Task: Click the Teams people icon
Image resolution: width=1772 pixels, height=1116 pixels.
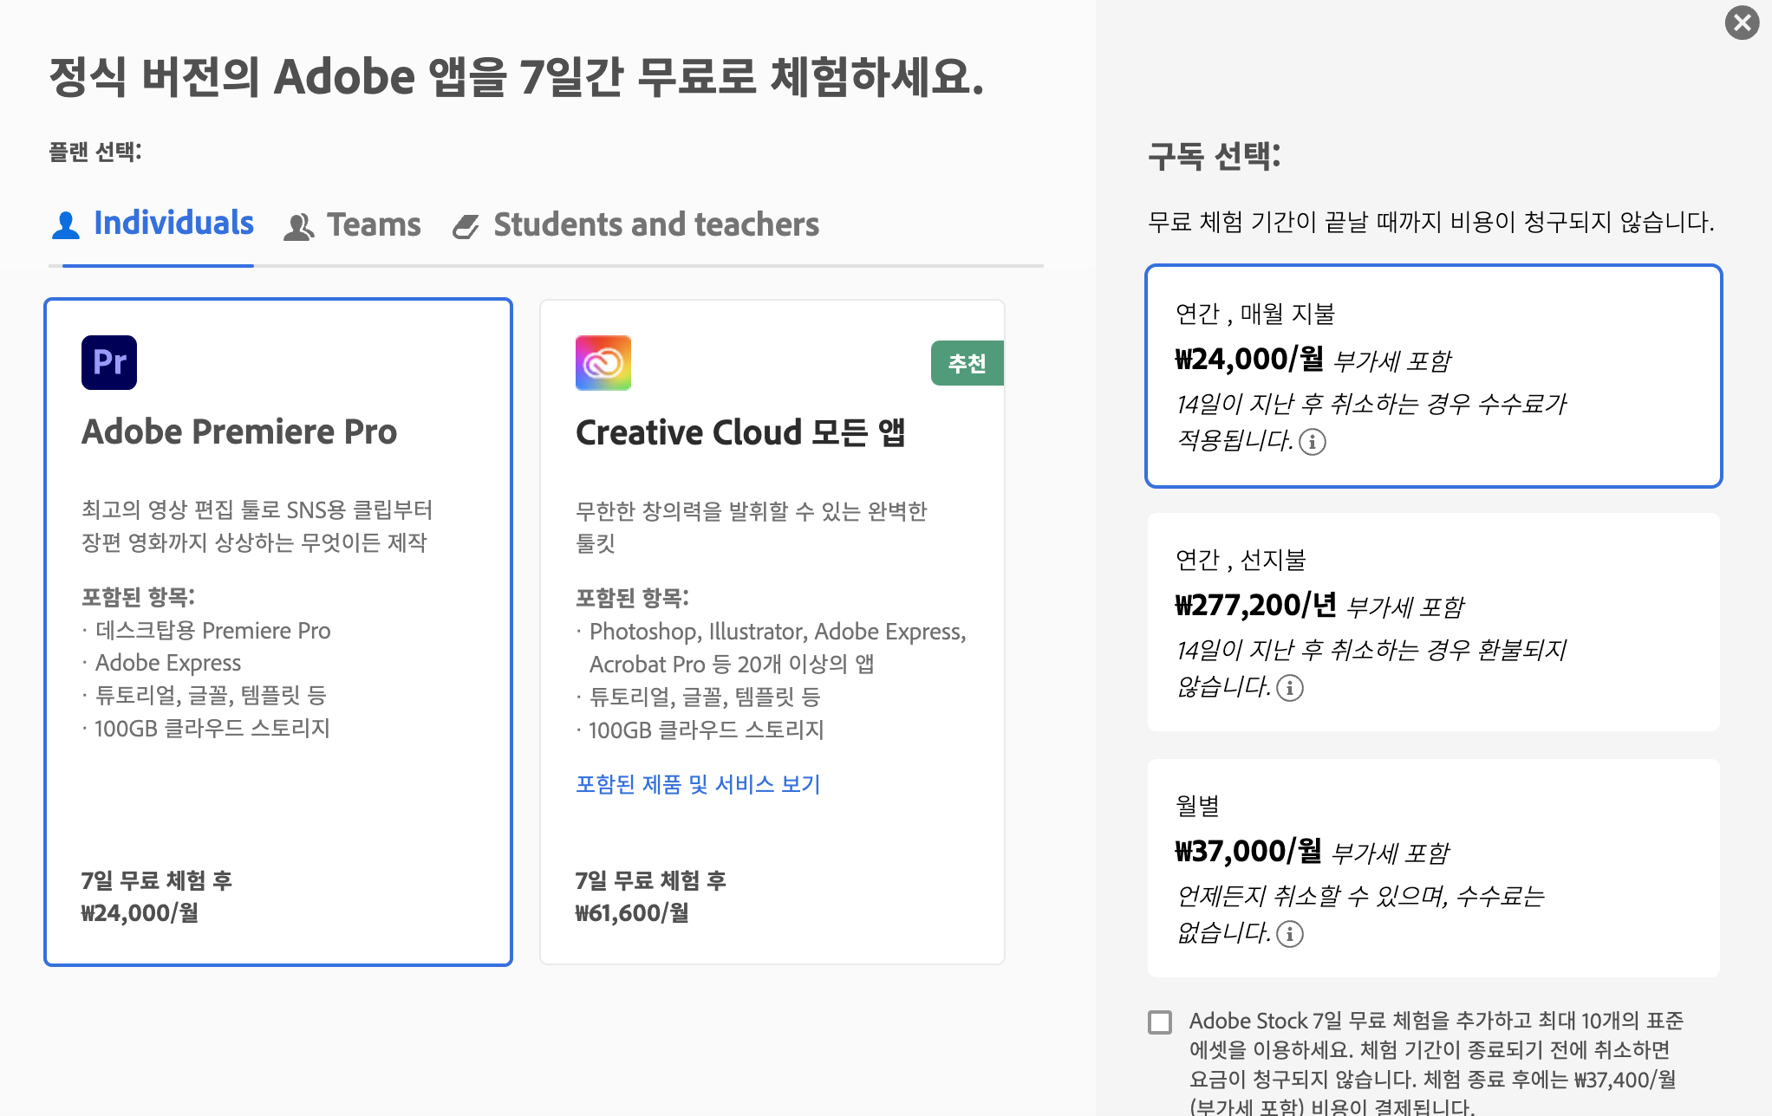Action: (299, 227)
